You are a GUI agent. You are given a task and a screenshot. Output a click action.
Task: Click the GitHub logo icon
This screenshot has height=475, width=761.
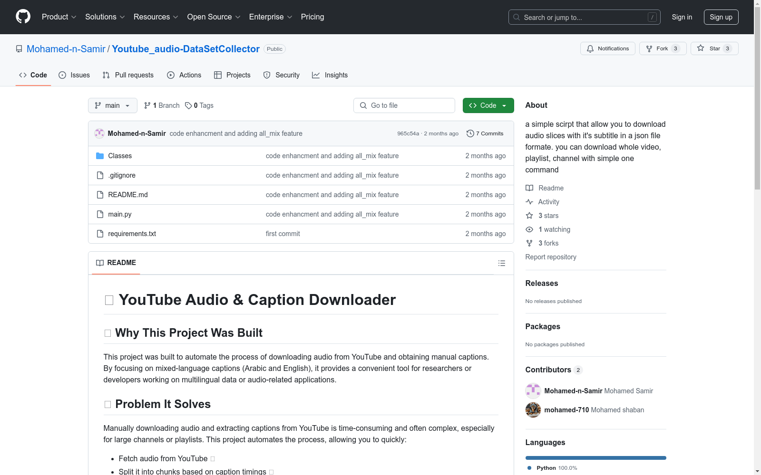(23, 17)
